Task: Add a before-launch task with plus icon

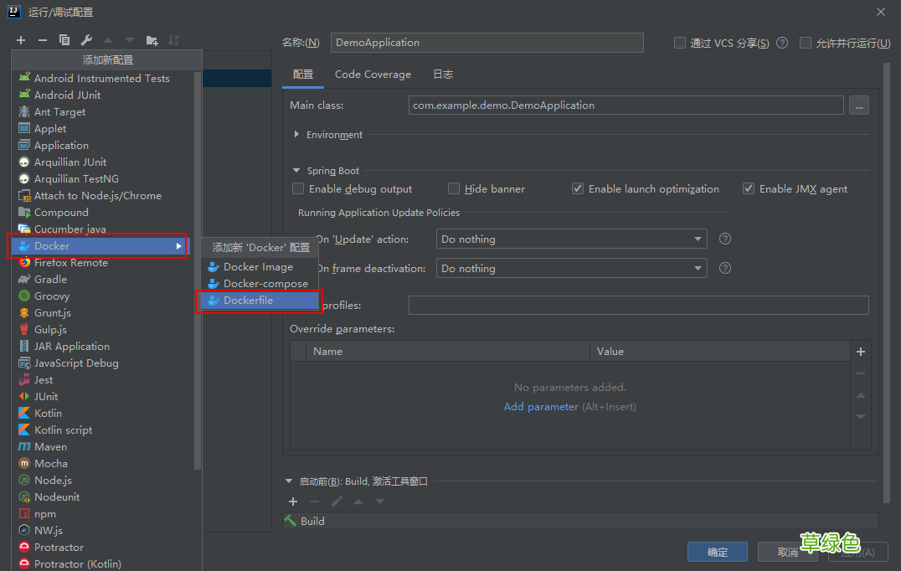Action: click(x=293, y=502)
